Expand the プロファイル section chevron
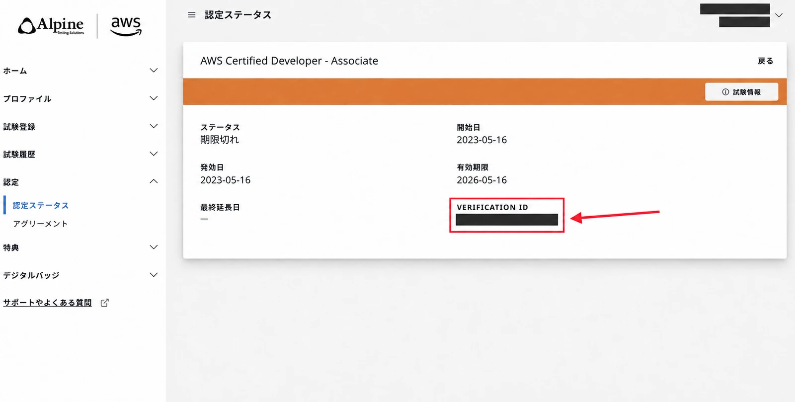795x402 pixels. coord(154,98)
